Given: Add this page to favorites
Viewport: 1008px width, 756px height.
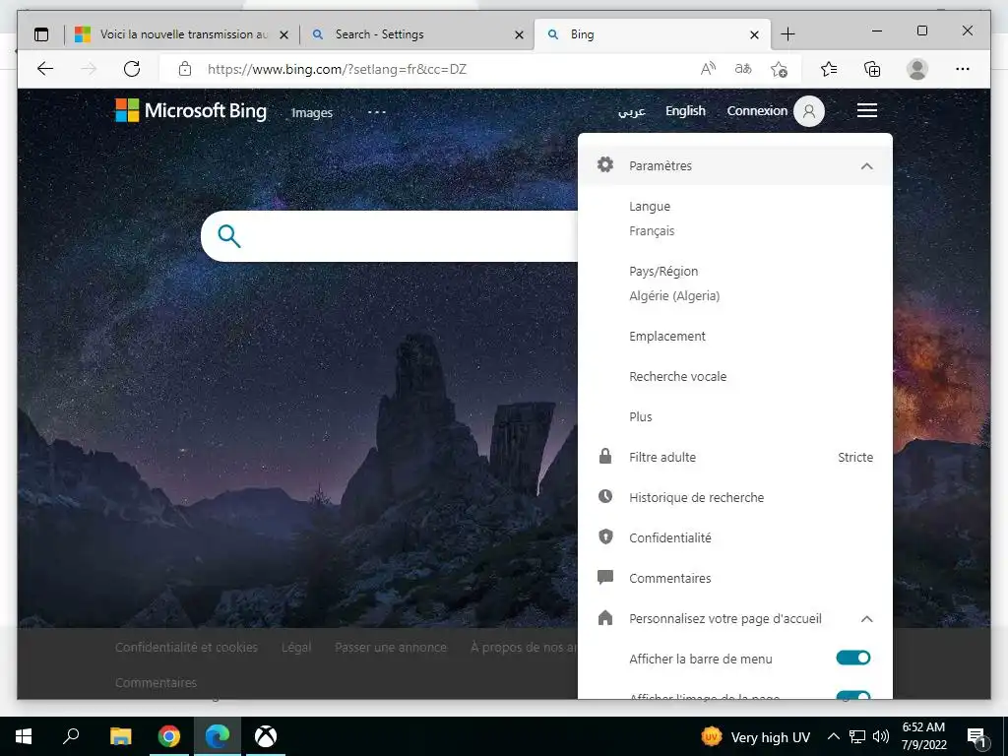Looking at the screenshot, I should pos(780,69).
